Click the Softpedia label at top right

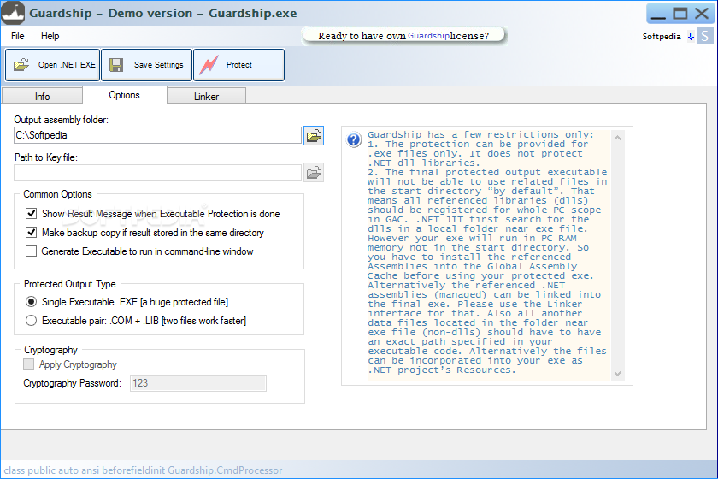tap(662, 36)
